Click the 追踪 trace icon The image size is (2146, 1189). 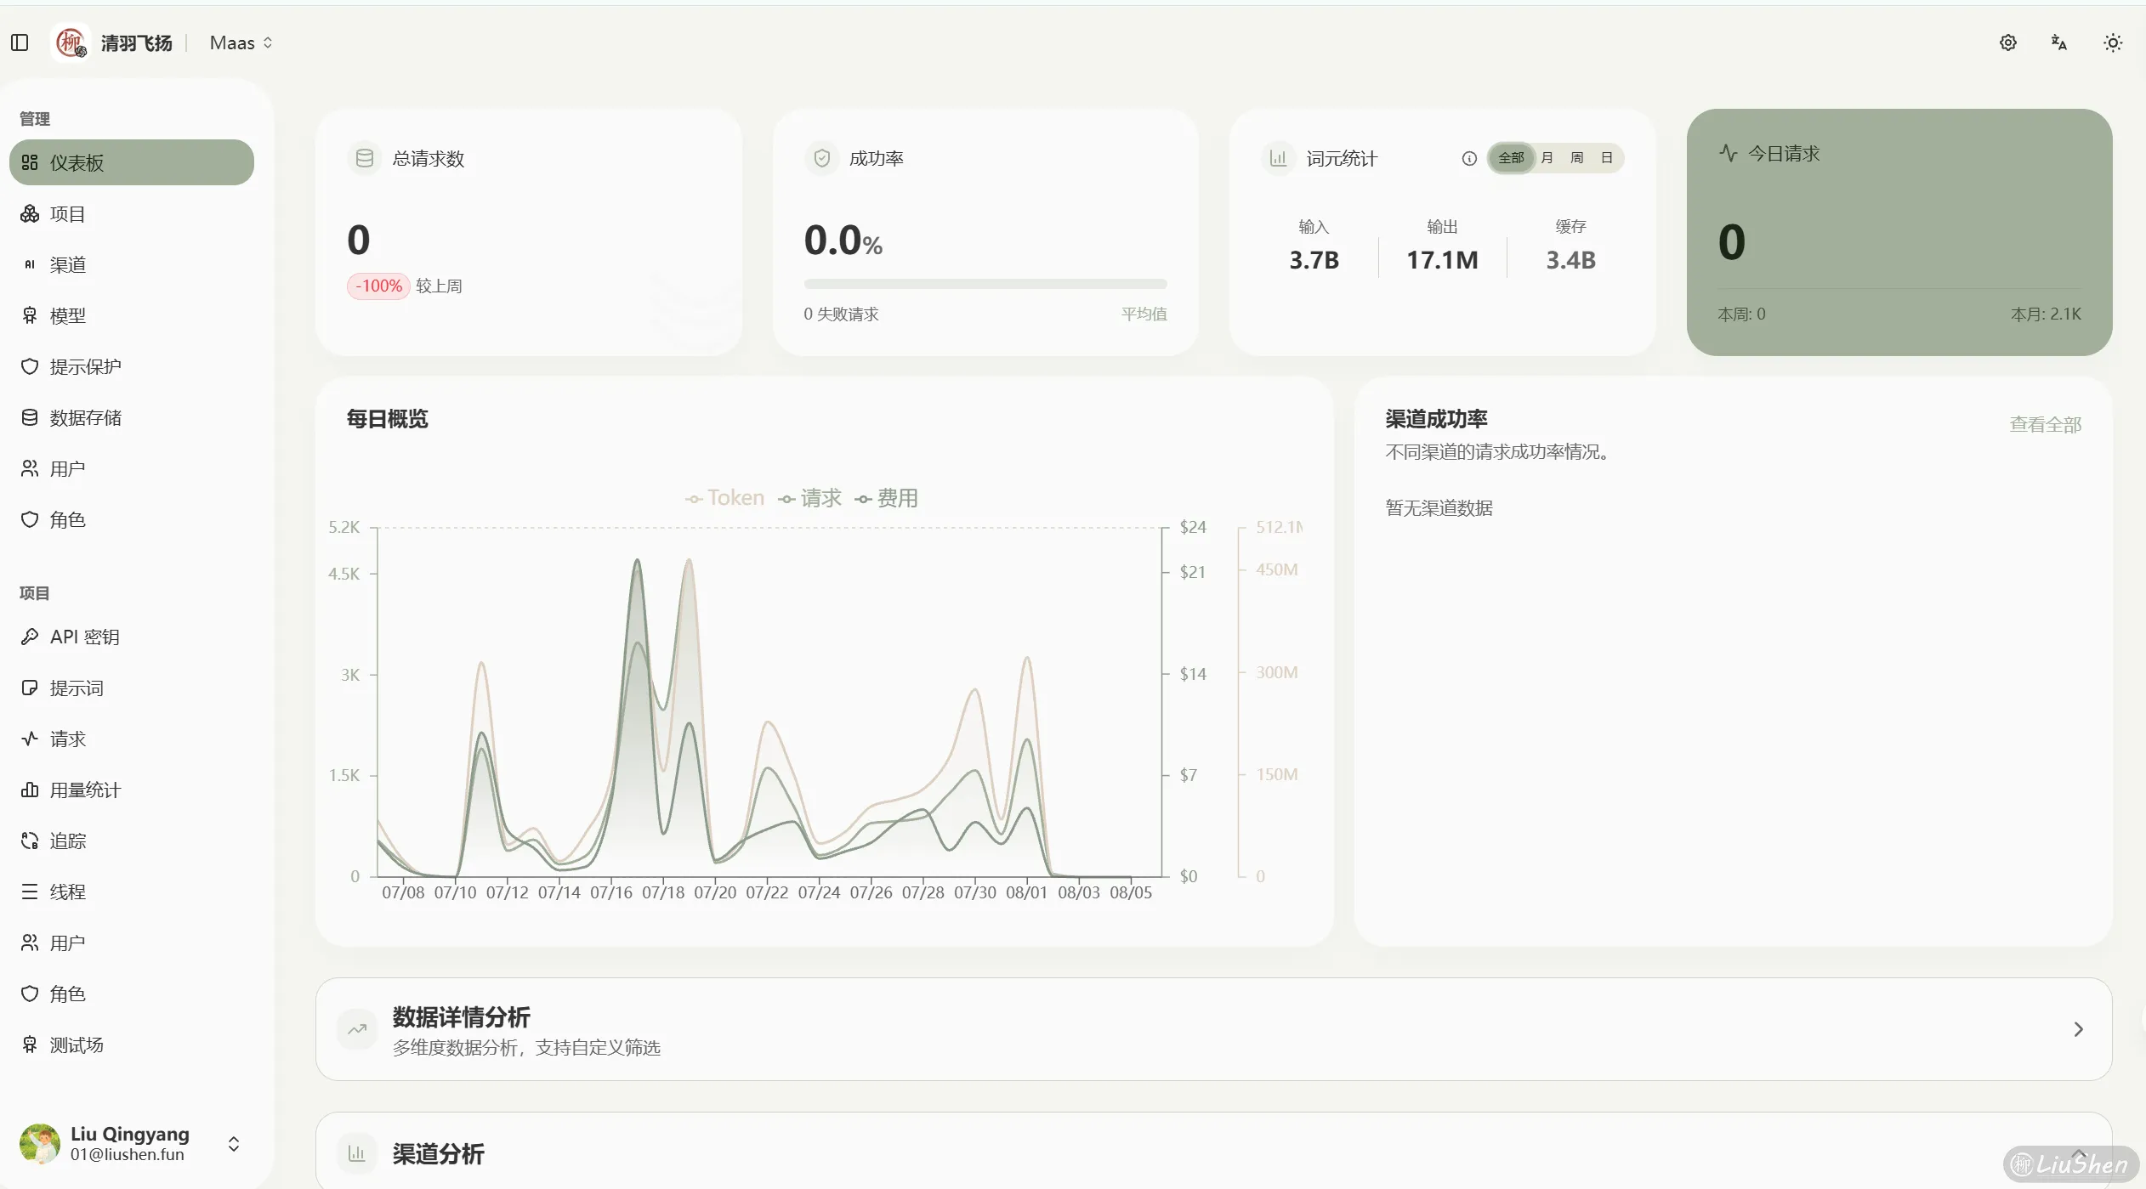pyautogui.click(x=30, y=841)
